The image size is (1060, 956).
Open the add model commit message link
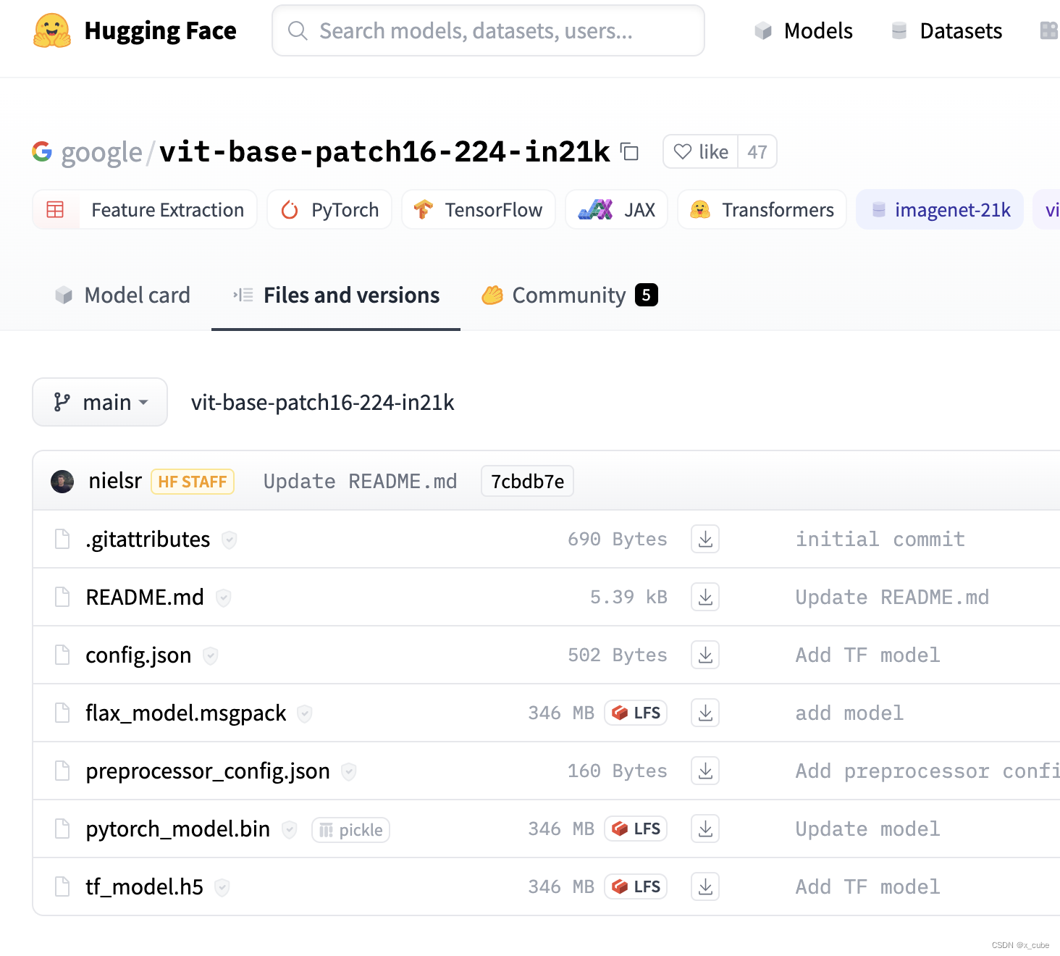(x=849, y=713)
